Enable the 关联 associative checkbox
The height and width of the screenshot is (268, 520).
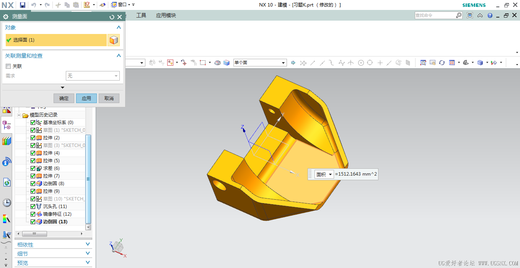[8, 66]
